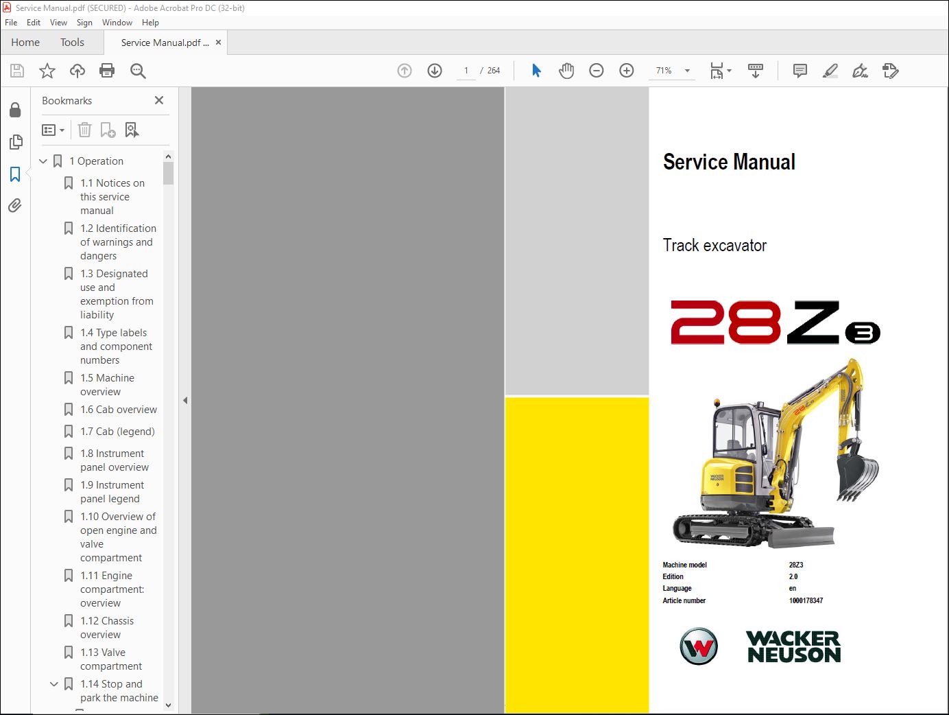Open bookmark 1.9 Instrument panel legend
Viewport: 949px width, 715px height.
pyautogui.click(x=112, y=492)
